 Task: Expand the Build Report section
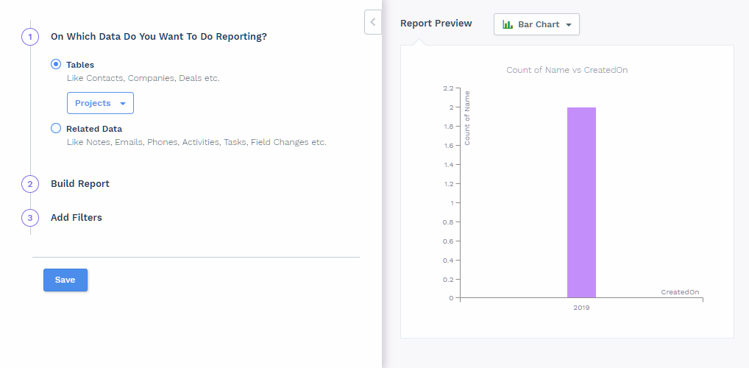(80, 184)
